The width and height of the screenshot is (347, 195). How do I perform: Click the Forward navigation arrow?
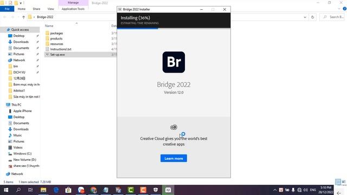click(12, 17)
